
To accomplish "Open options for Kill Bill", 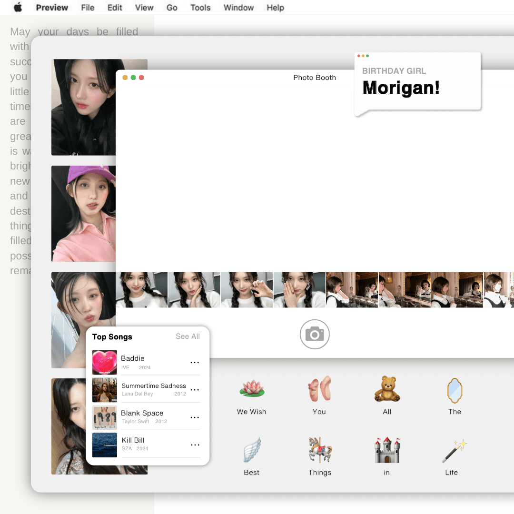I will point(195,445).
